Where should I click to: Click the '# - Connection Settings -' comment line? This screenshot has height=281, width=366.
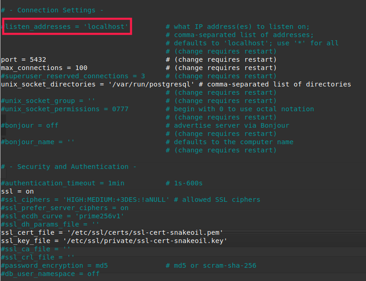(52, 10)
